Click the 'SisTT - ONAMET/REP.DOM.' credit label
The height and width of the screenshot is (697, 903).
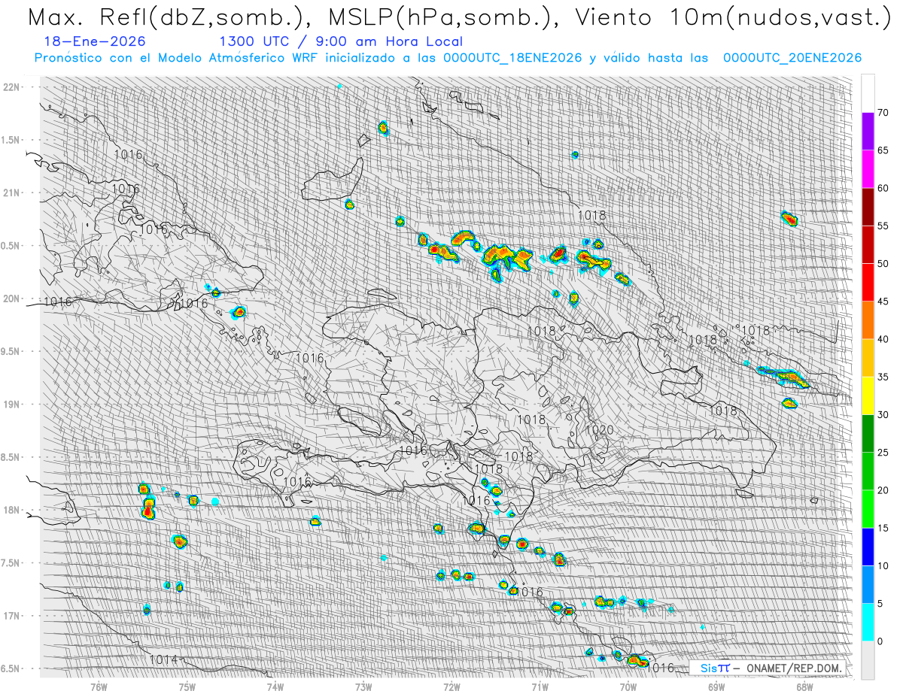tap(767, 668)
